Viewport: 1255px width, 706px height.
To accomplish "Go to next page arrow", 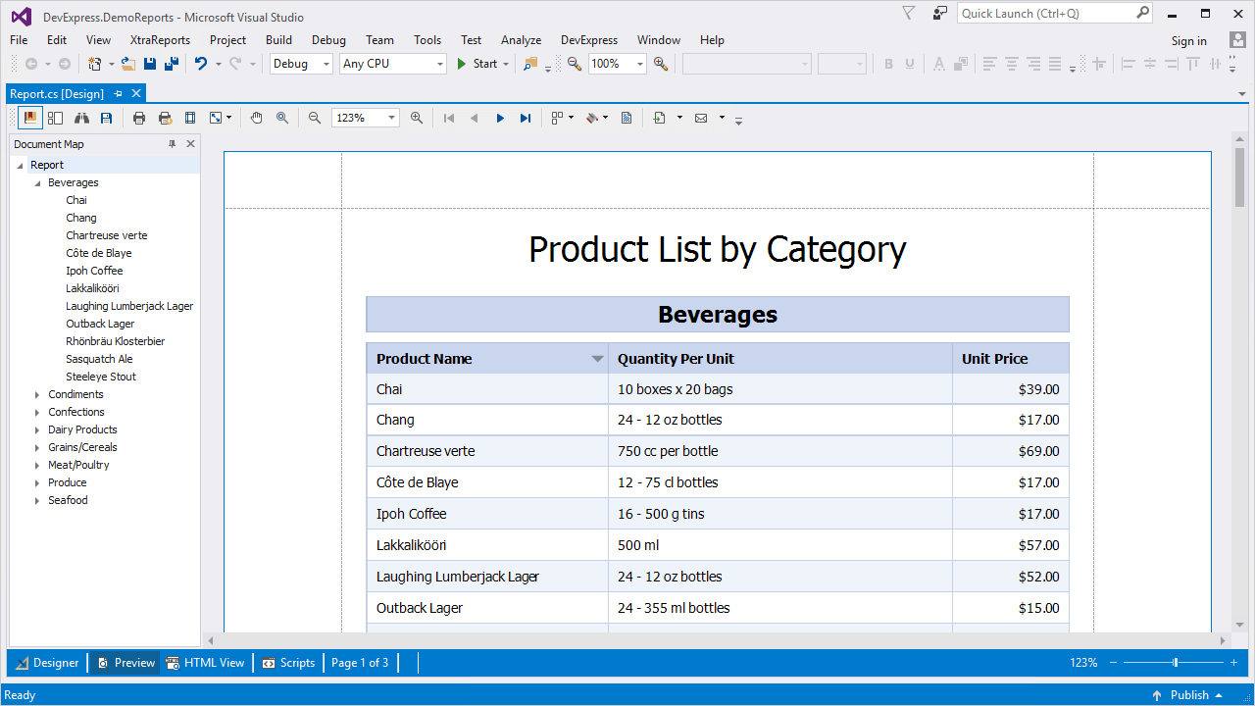I will pyautogui.click(x=500, y=118).
